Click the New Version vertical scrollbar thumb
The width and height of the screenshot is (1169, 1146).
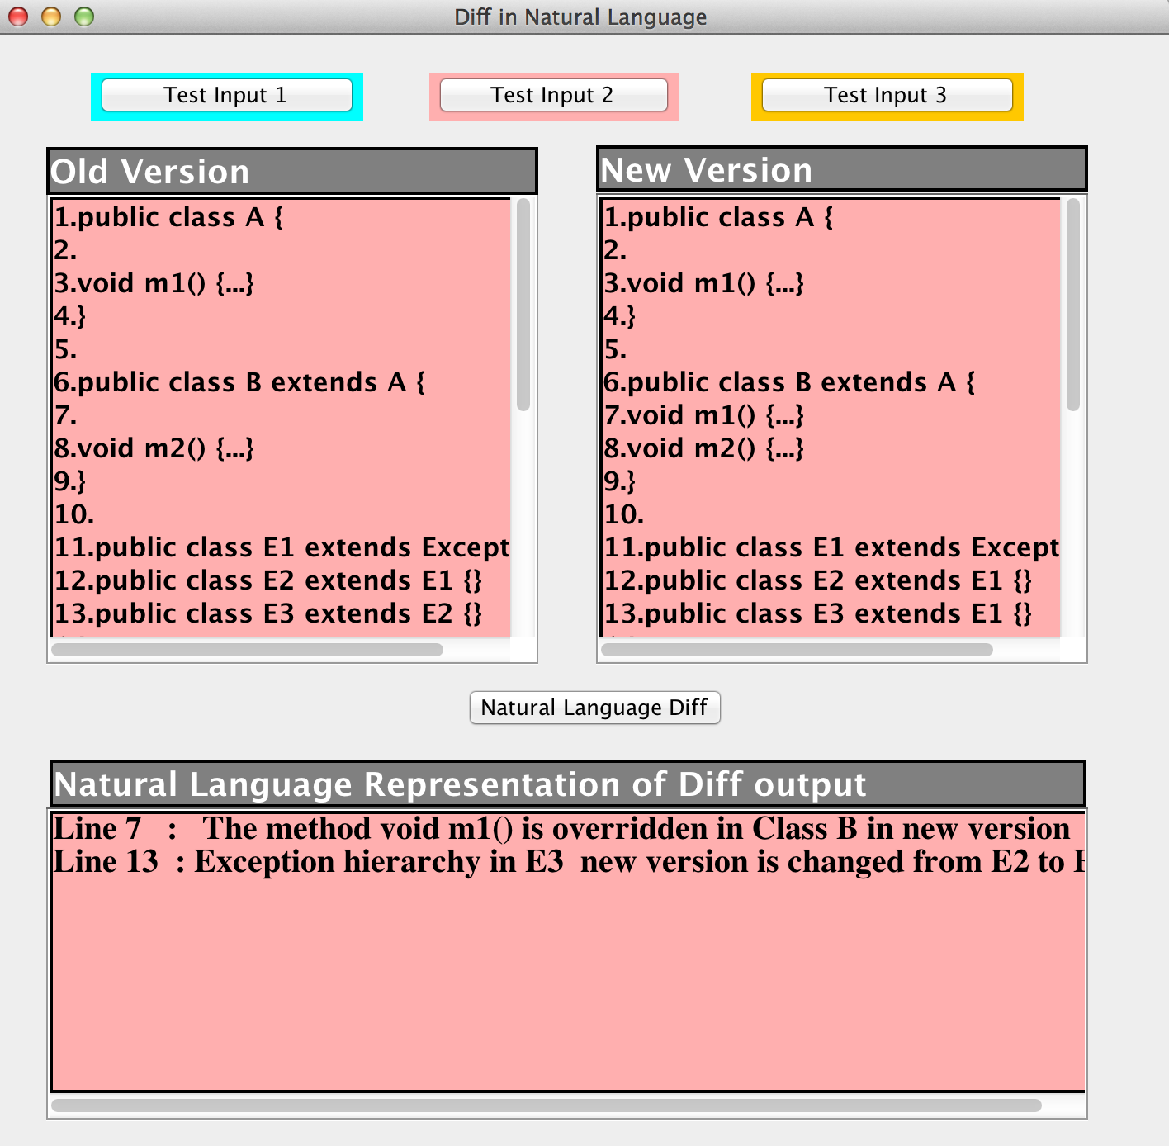pyautogui.click(x=1072, y=304)
